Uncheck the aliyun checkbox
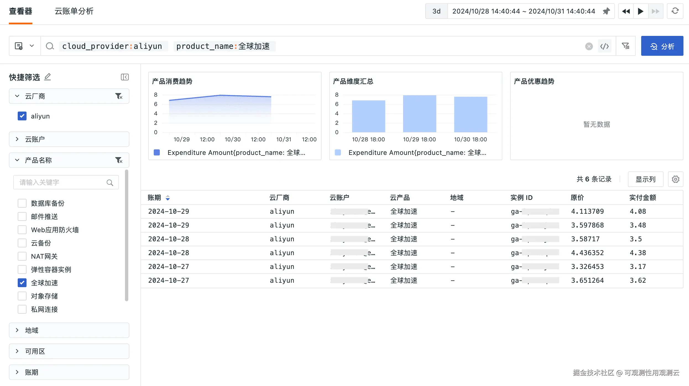The image size is (689, 386). pos(22,116)
